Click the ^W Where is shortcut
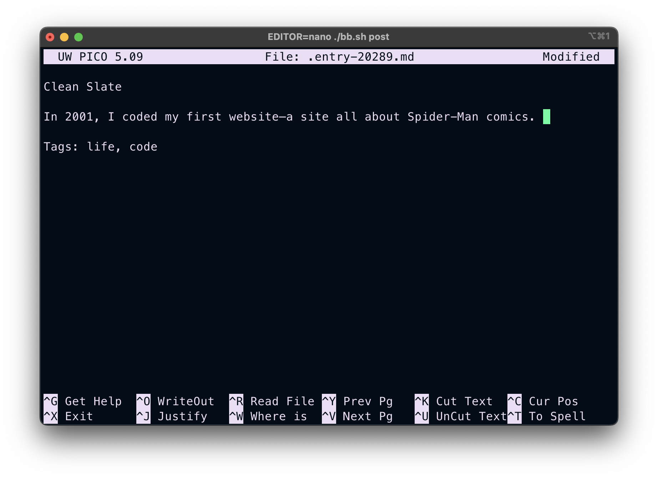 pyautogui.click(x=268, y=416)
